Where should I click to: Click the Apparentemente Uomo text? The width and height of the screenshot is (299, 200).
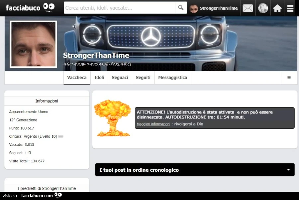pos(29,112)
